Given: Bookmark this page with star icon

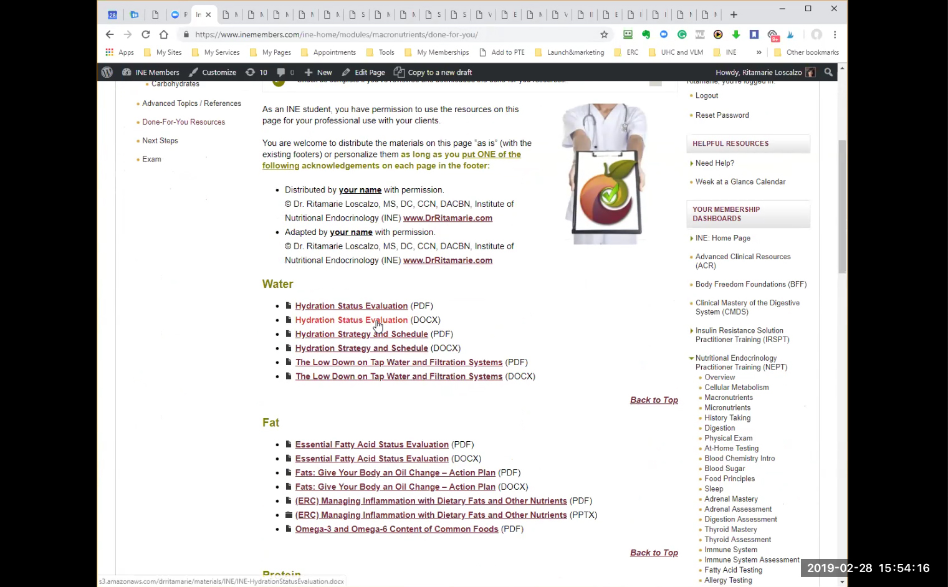Looking at the screenshot, I should pyautogui.click(x=604, y=35).
